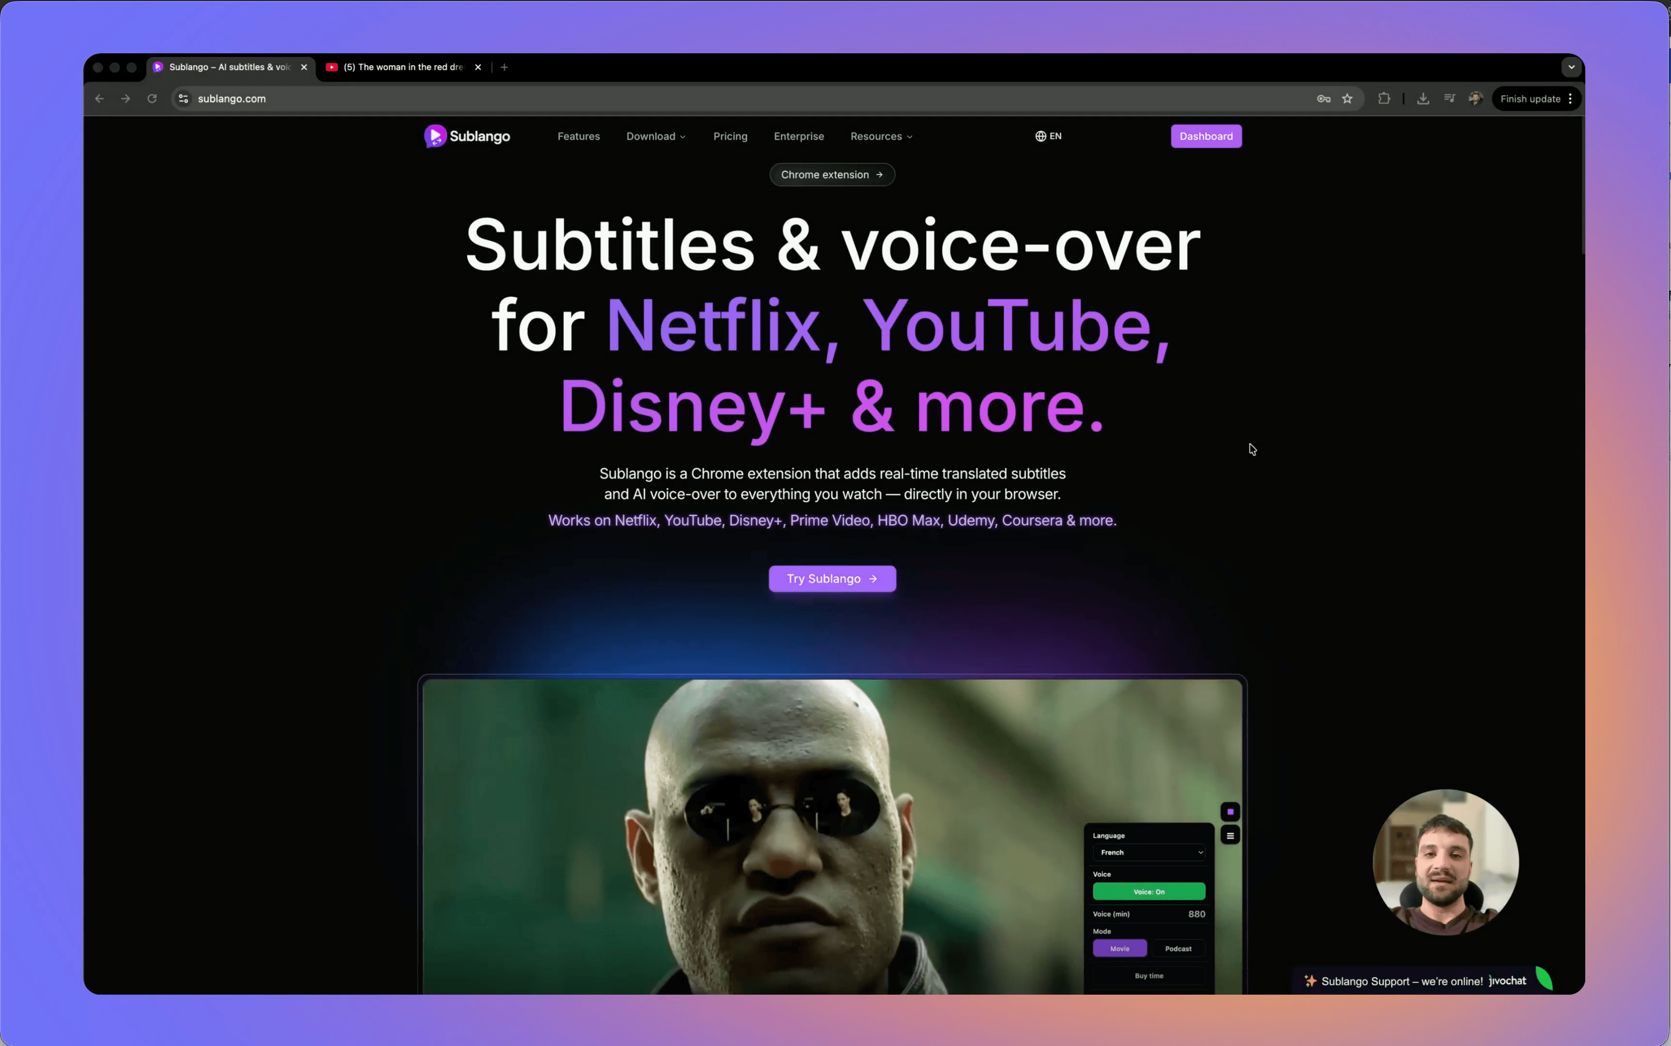Open Features in the navigation
The width and height of the screenshot is (1671, 1046).
[578, 136]
